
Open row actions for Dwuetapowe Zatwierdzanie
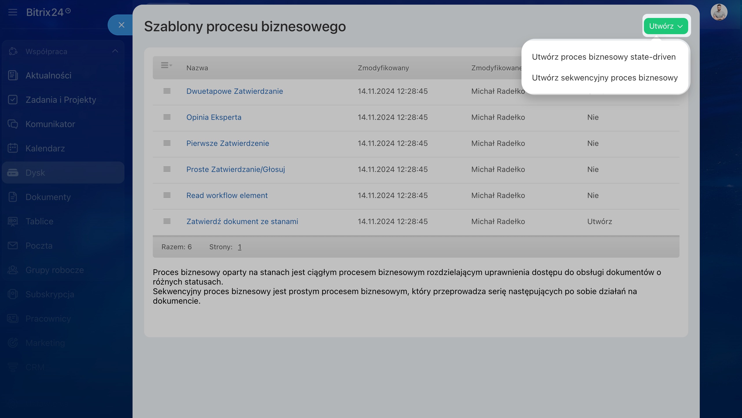point(167,91)
